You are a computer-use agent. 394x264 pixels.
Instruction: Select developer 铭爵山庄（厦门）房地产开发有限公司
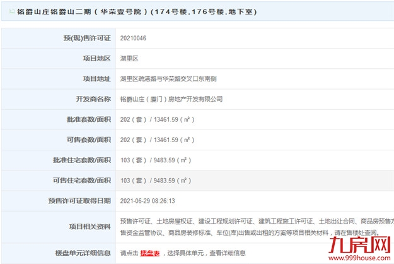pyautogui.click(x=171, y=99)
